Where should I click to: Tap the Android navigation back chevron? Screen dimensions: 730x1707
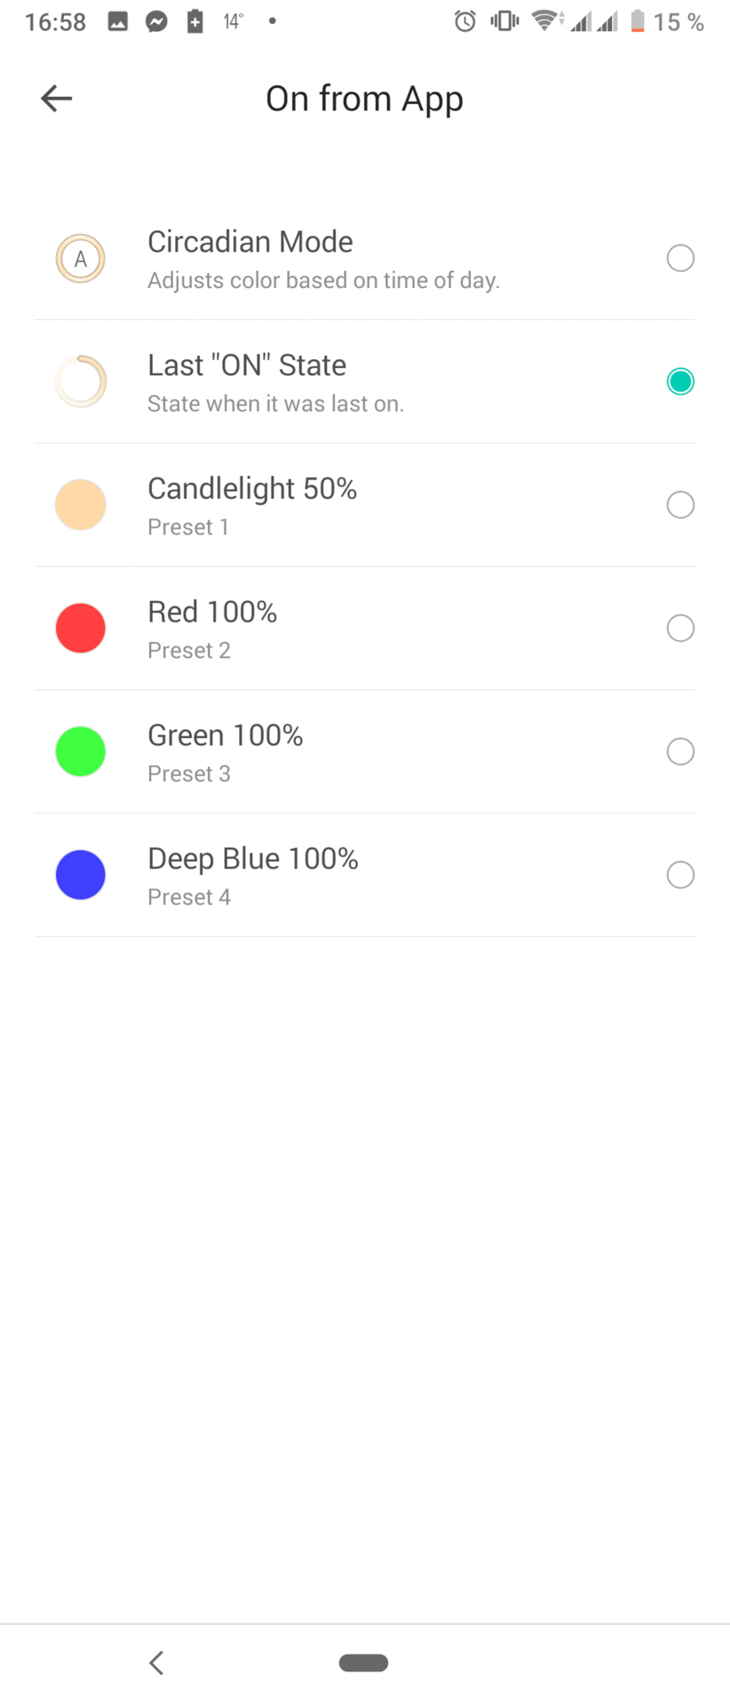coord(156,1663)
